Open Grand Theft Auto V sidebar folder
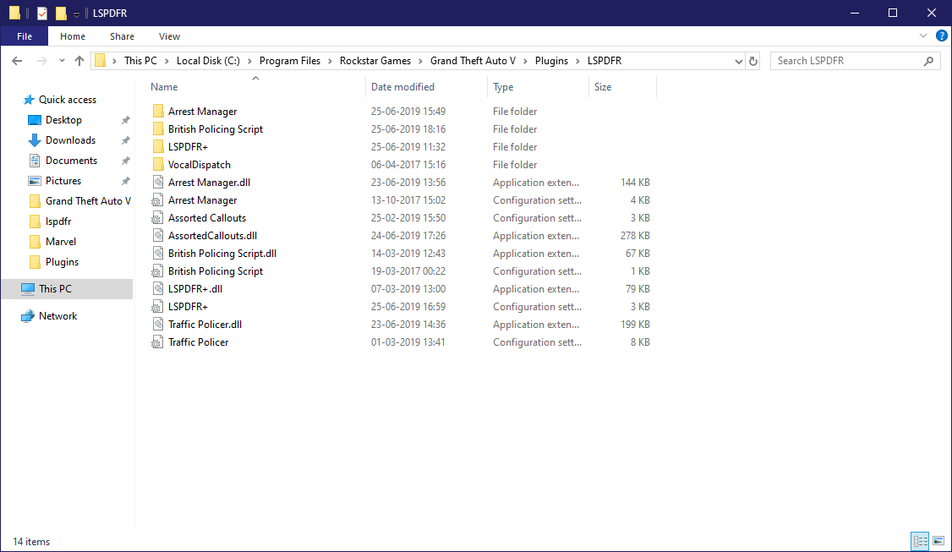The height and width of the screenshot is (552, 952). pos(88,201)
